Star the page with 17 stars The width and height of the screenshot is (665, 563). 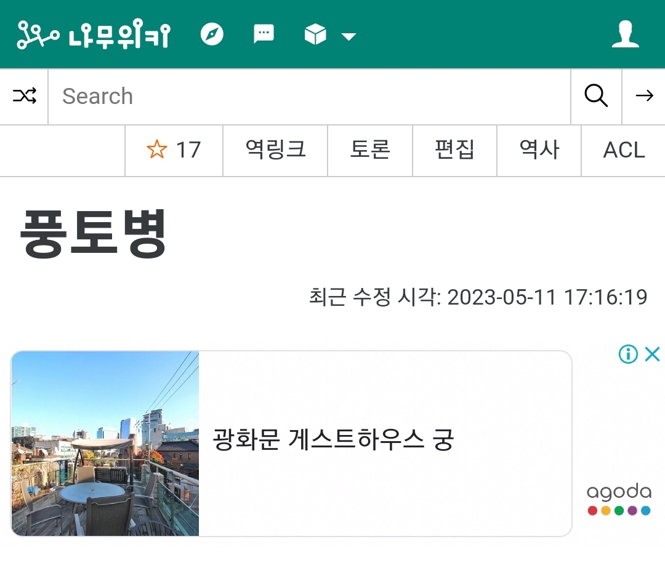pos(174,150)
